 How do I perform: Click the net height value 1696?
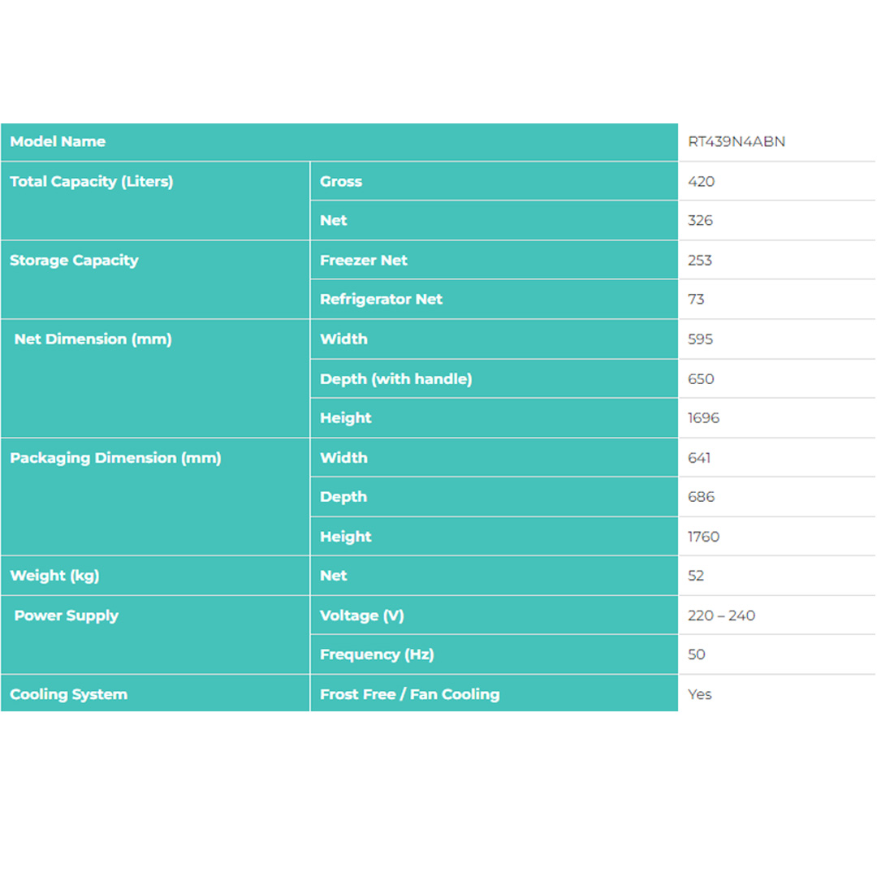tap(703, 418)
